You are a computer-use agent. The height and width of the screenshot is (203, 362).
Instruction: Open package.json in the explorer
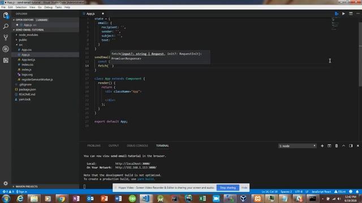pos(27,89)
